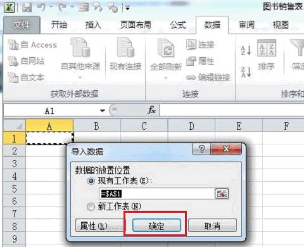Switch to the 审阅 tab

pos(246,25)
